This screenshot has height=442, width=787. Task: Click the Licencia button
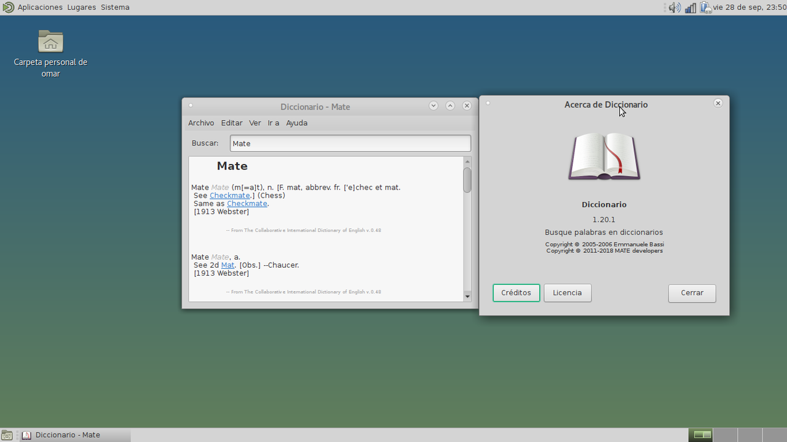(567, 293)
